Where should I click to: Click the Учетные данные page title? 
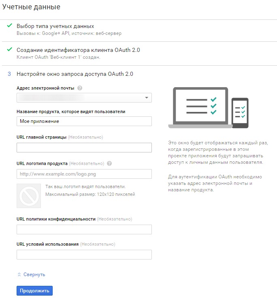(x=31, y=7)
